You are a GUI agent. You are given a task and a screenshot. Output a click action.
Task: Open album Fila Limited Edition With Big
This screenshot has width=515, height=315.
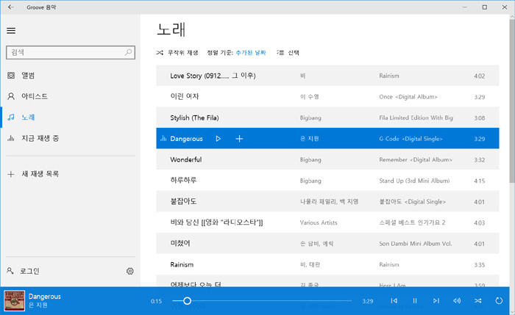416,117
